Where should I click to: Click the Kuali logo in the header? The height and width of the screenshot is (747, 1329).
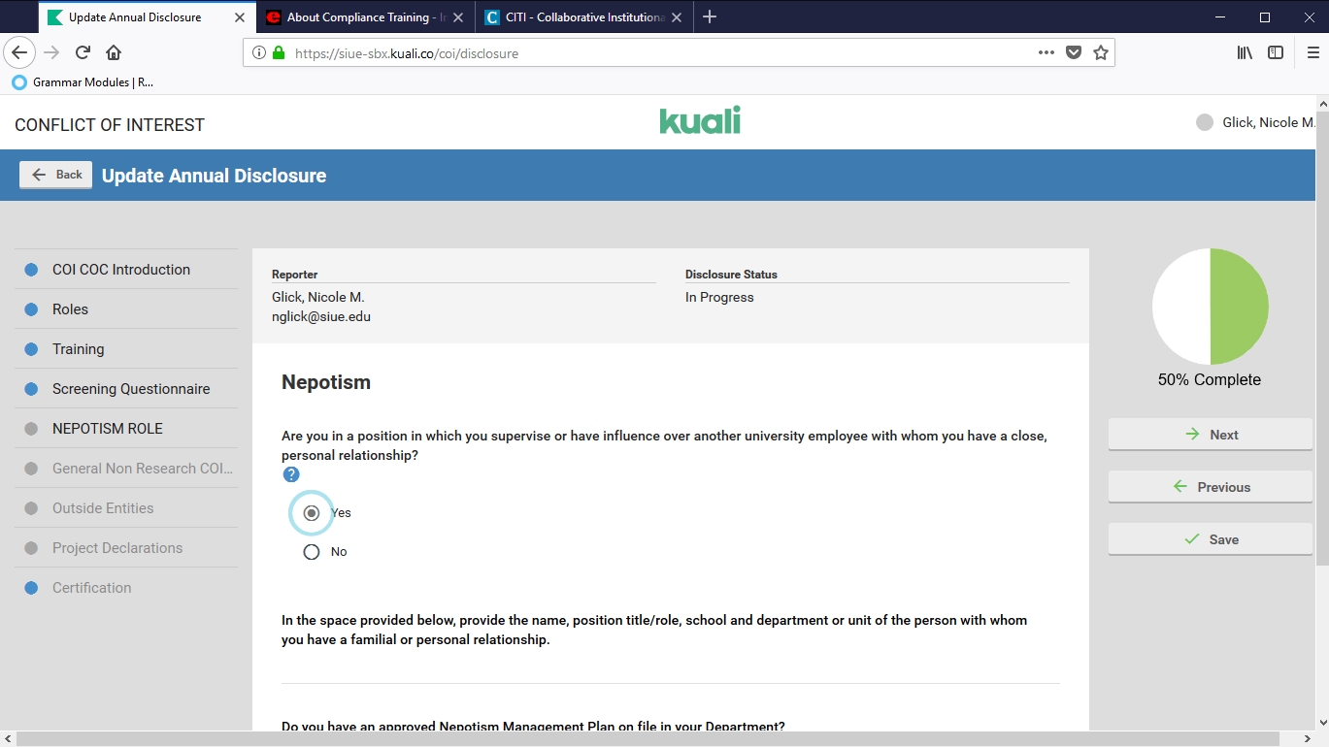pyautogui.click(x=699, y=120)
